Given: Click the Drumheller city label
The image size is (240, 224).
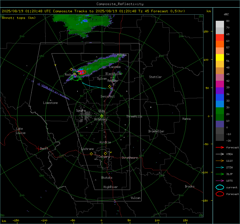Looking at the screenshot, I should [x=156, y=131].
